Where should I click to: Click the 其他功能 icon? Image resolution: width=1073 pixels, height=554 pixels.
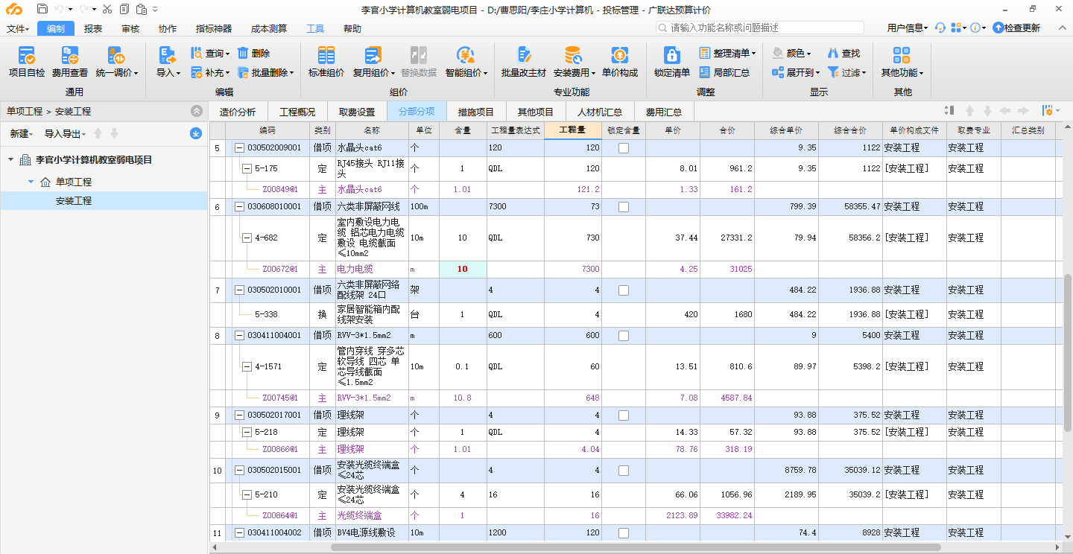point(902,56)
